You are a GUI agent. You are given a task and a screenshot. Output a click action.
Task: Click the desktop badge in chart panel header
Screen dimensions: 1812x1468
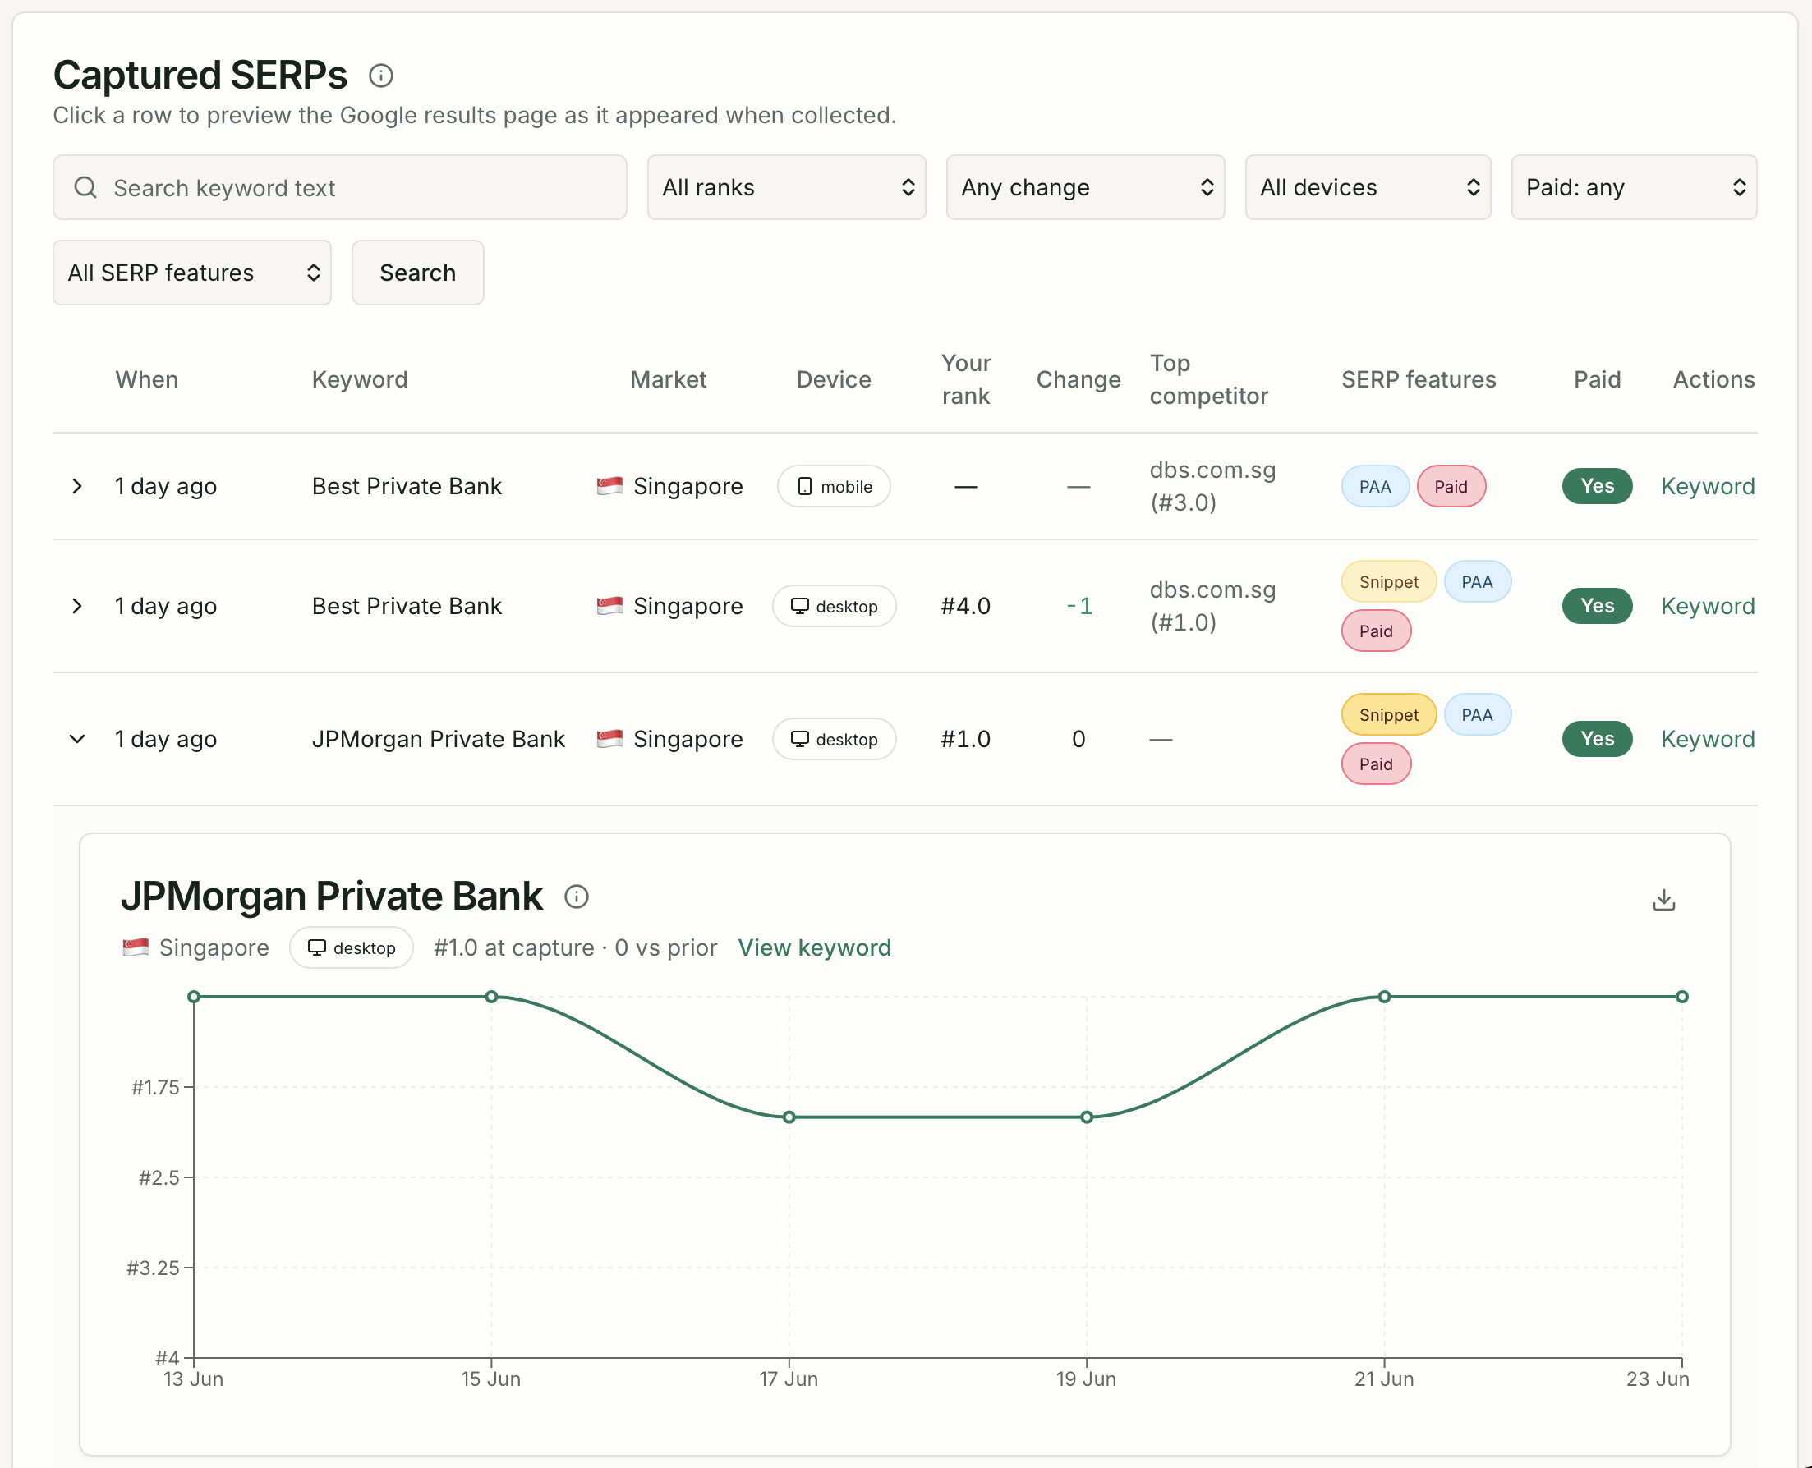(x=351, y=948)
